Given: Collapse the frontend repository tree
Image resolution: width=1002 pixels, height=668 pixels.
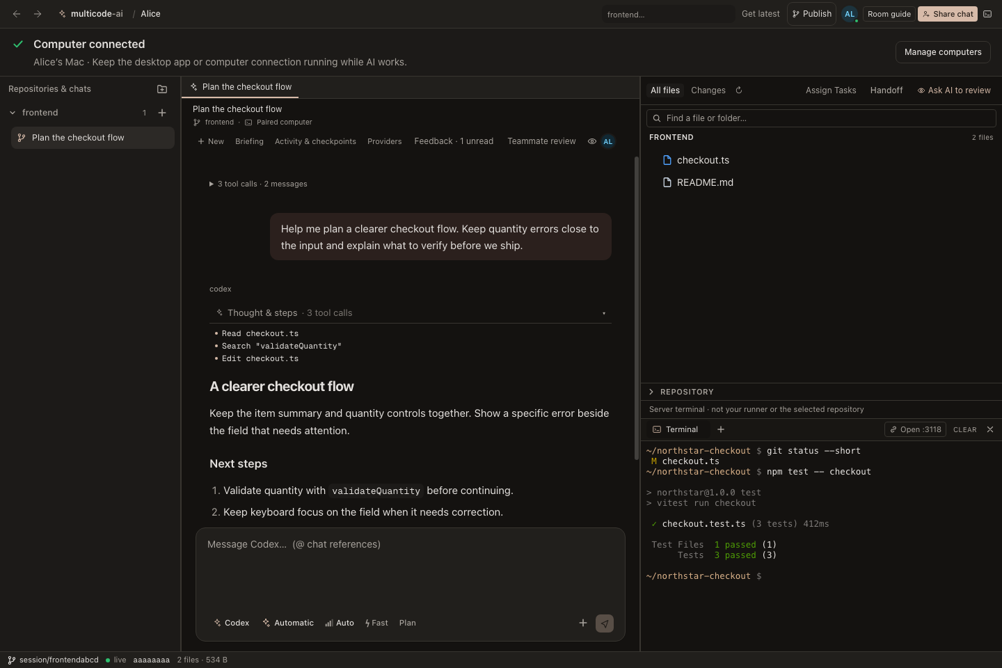Looking at the screenshot, I should [x=13, y=113].
